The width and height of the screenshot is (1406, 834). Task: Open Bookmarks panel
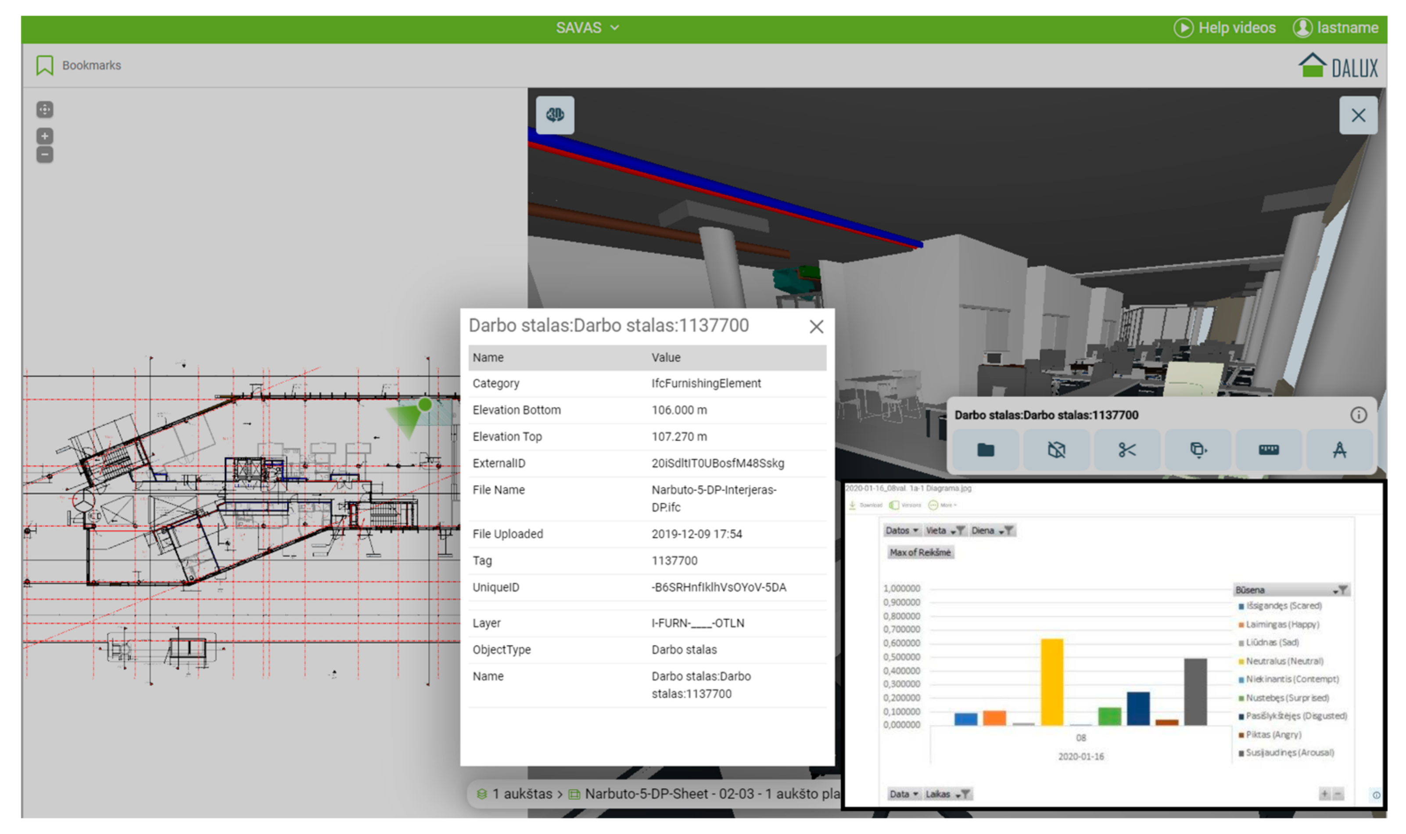click(x=79, y=65)
